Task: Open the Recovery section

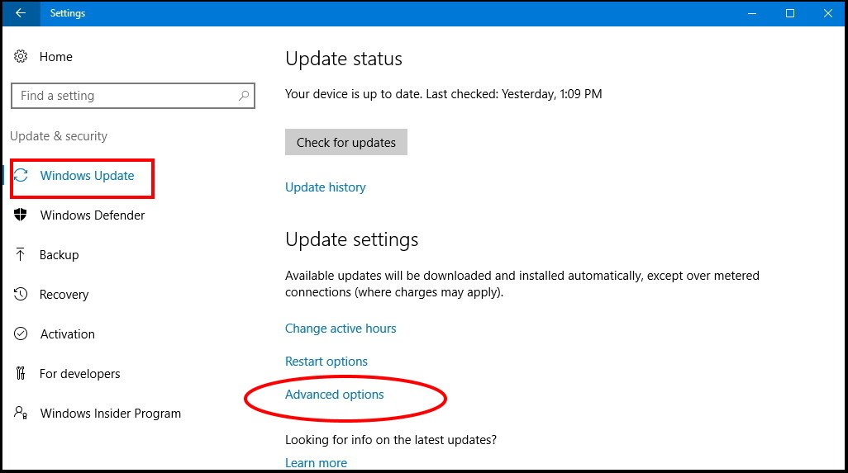Action: click(64, 294)
